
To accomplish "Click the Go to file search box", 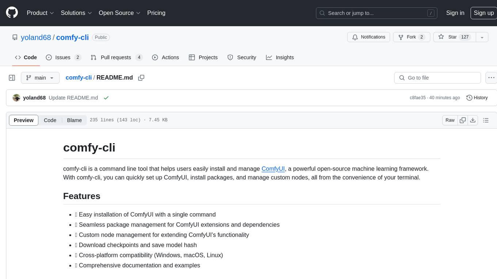I will [x=437, y=78].
